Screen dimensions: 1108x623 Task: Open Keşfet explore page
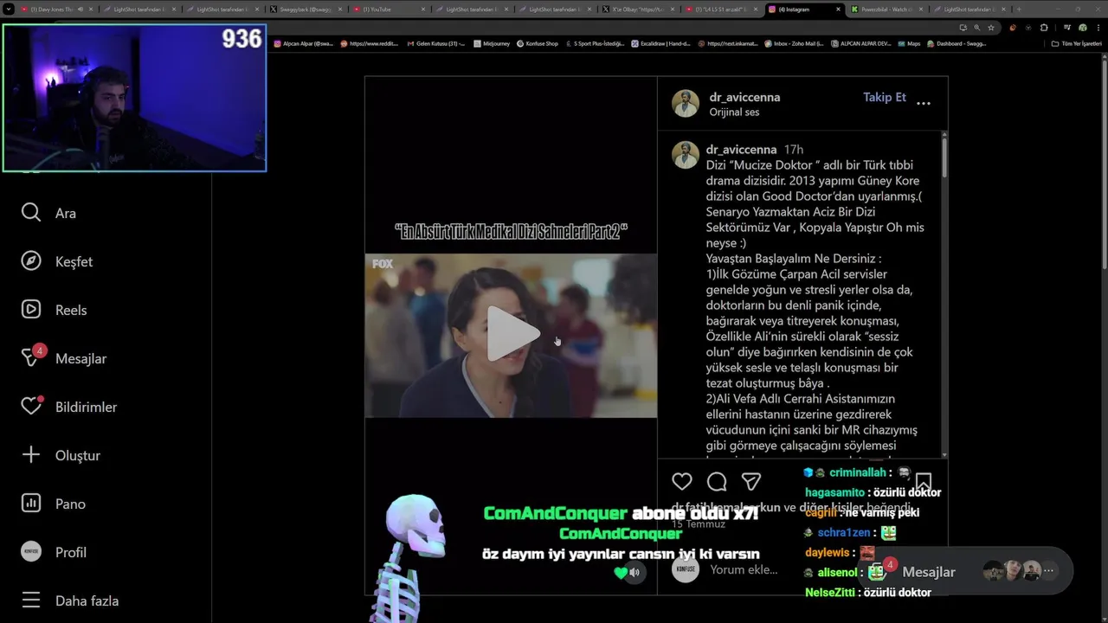56,261
